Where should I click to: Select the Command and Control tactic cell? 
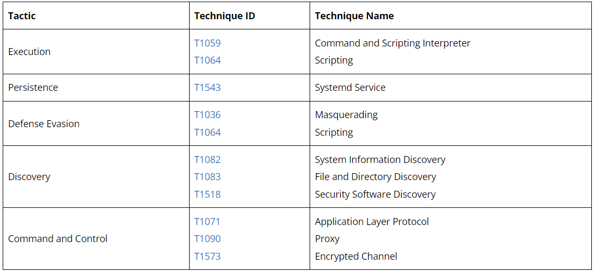pyautogui.click(x=58, y=239)
